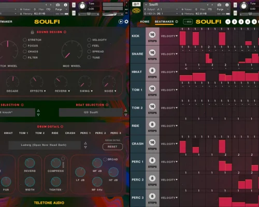Click the Perc 2 8 steps counter
259x207 pixels.
click(152, 179)
